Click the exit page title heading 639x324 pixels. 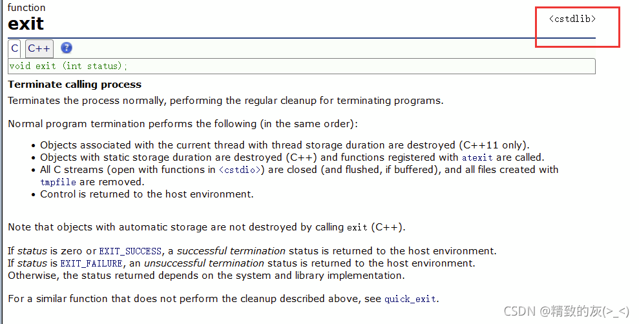[x=26, y=24]
